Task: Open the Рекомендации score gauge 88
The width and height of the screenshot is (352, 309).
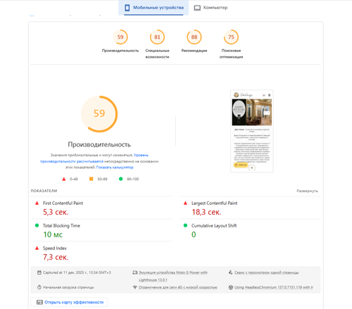Action: pyautogui.click(x=194, y=37)
